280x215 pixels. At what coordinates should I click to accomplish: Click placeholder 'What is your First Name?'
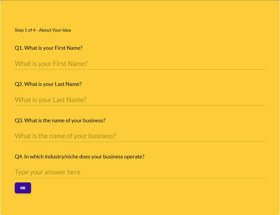tap(51, 64)
